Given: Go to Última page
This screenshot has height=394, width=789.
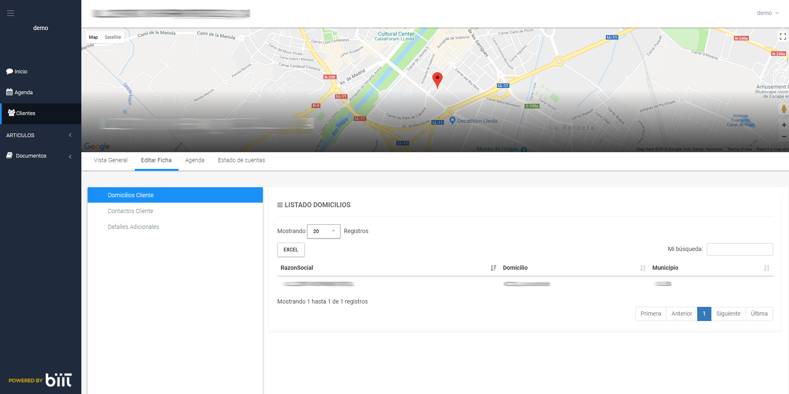Looking at the screenshot, I should (759, 314).
